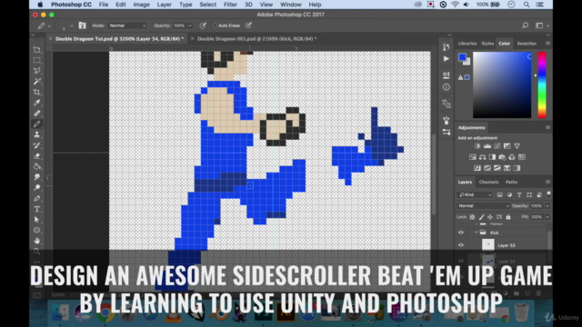The width and height of the screenshot is (582, 327).
Task: Click the Layer 53 thumbnail
Action: [487, 245]
